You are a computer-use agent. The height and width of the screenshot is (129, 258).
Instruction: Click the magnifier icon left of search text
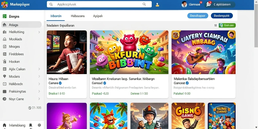(x=51, y=5)
